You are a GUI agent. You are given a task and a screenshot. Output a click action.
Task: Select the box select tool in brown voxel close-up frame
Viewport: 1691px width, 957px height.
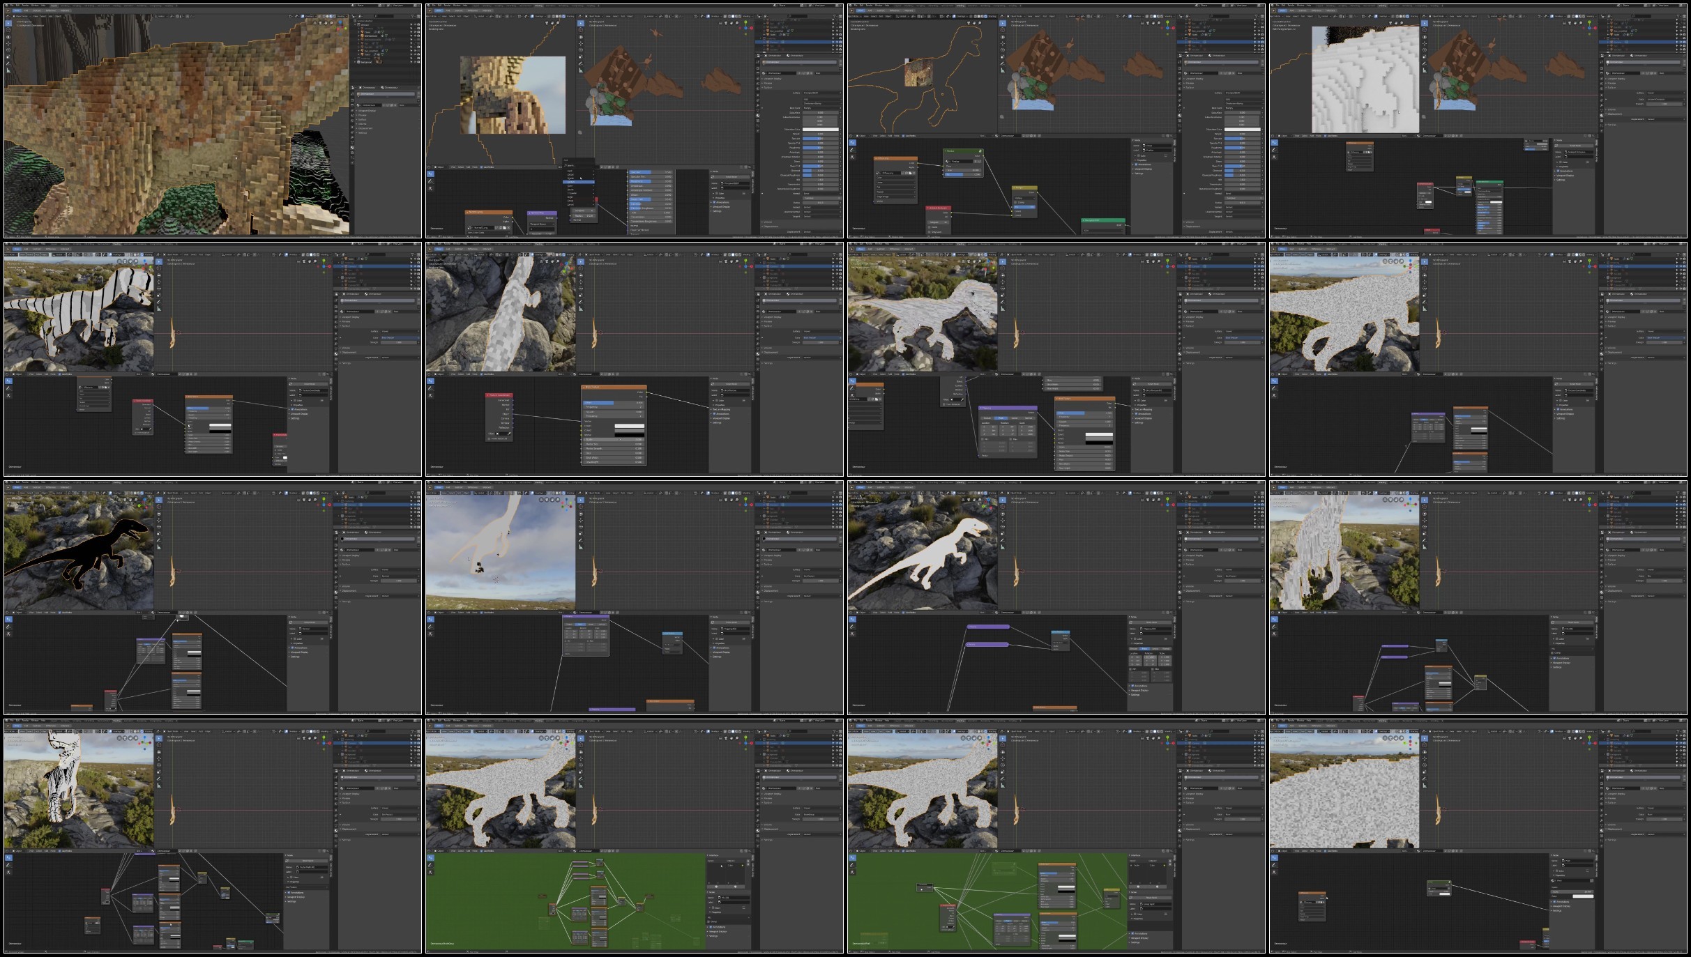tap(8, 23)
